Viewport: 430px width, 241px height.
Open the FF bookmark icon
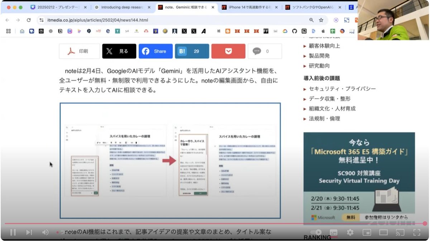point(266,31)
